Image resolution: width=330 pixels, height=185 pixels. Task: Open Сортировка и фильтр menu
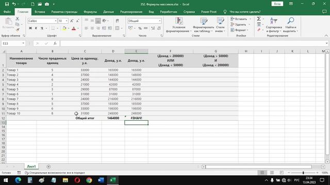pos(274,25)
